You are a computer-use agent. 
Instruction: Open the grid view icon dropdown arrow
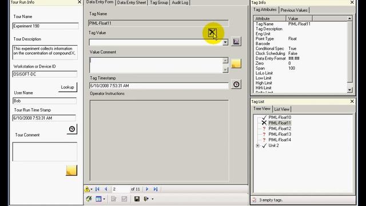pos(104,199)
